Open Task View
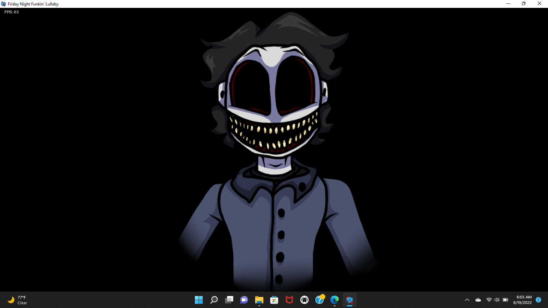The width and height of the screenshot is (548, 308). click(229, 300)
